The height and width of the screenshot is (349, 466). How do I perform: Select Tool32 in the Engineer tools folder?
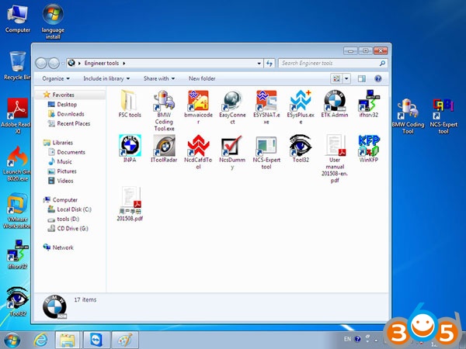click(301, 148)
